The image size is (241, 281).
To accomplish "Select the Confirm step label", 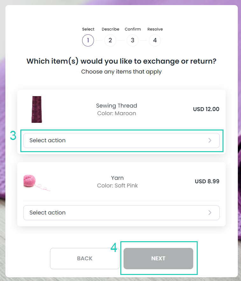I will (133, 29).
